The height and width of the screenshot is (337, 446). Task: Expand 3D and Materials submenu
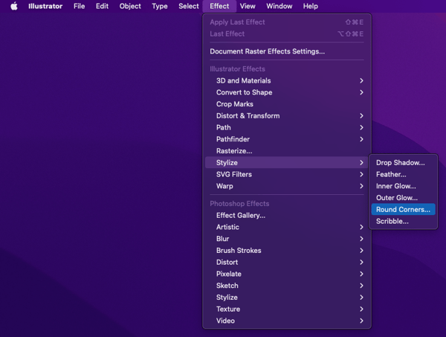pyautogui.click(x=287, y=80)
